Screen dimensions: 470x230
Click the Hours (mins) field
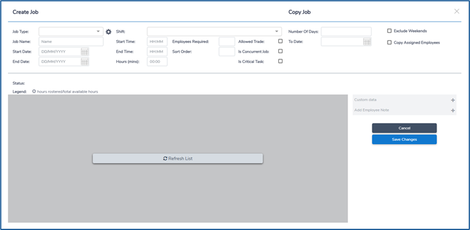pos(157,62)
